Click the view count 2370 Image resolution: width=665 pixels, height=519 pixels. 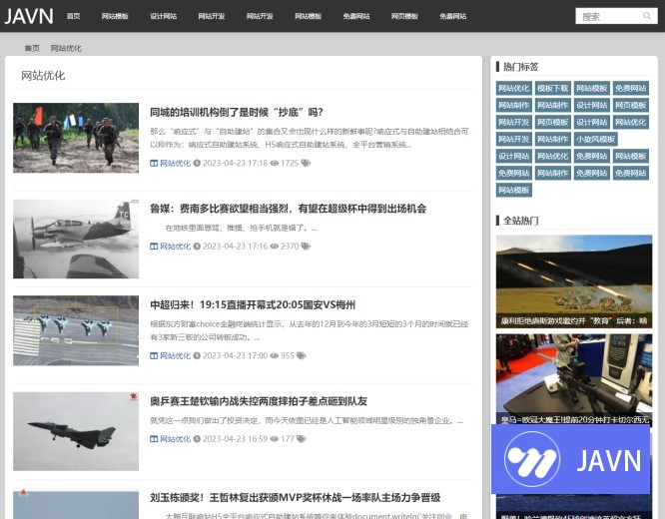coord(290,246)
